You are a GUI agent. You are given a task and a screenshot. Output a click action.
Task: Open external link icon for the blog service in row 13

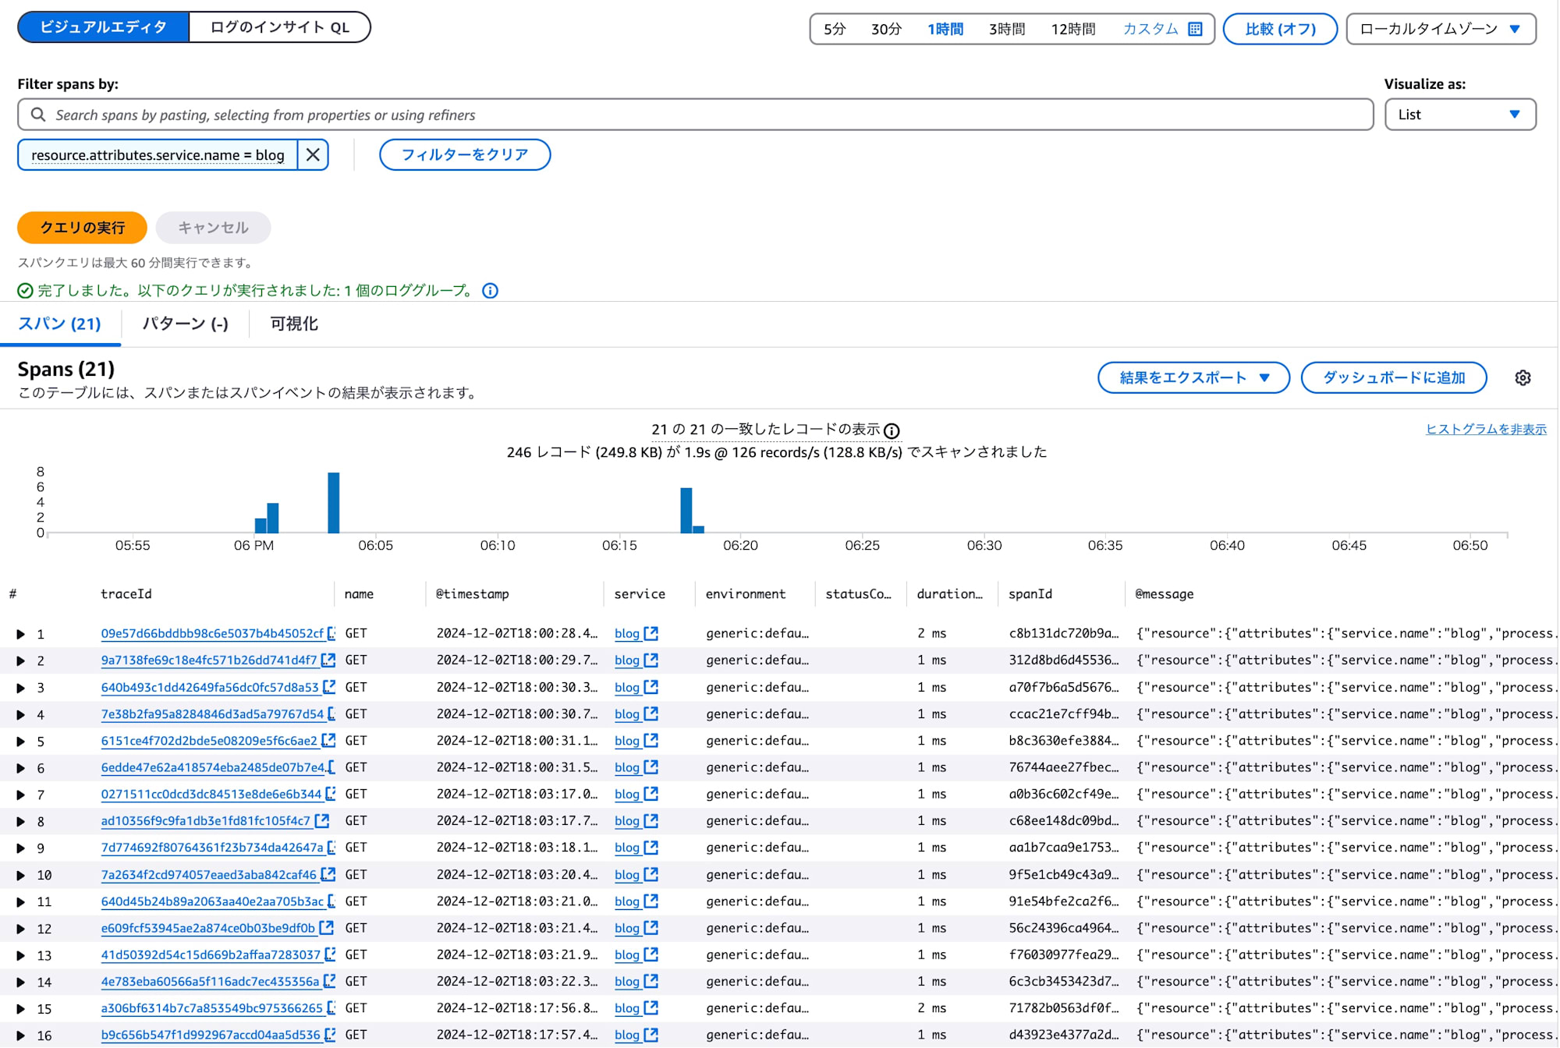coord(651,954)
